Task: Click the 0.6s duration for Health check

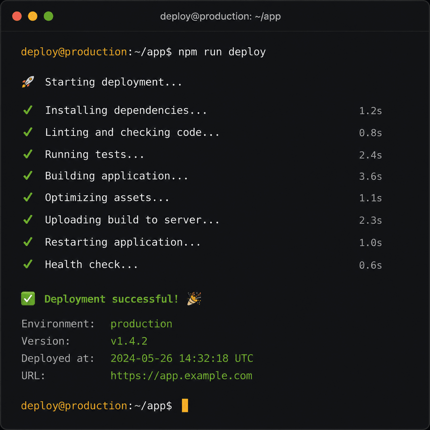Action: click(x=370, y=265)
